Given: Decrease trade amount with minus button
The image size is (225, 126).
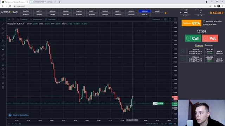Looking at the screenshot, I should [x=184, y=15].
